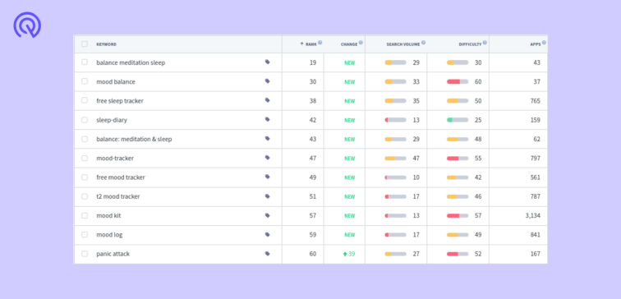
Task: Sort by the Keyword column header
Action: tap(106, 44)
